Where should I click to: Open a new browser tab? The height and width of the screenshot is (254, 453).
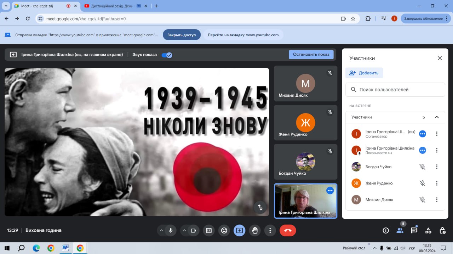(x=156, y=6)
